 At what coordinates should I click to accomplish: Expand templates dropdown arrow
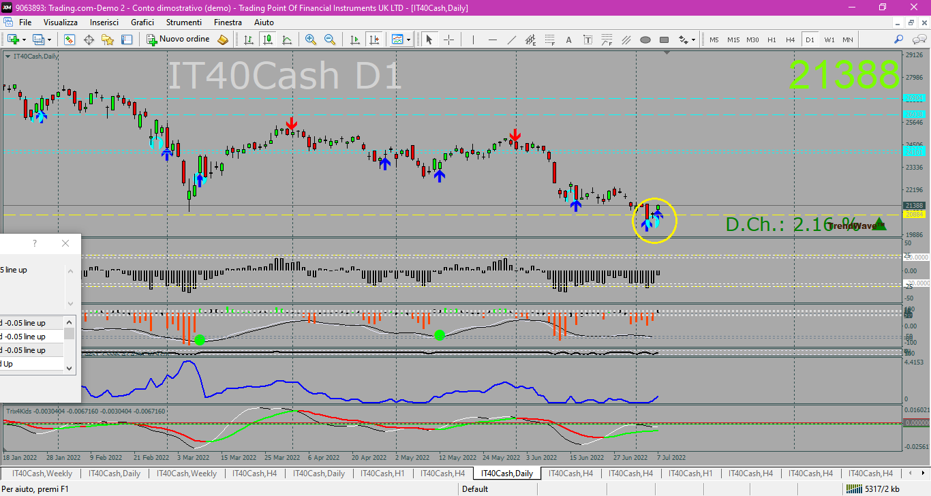[409, 40]
